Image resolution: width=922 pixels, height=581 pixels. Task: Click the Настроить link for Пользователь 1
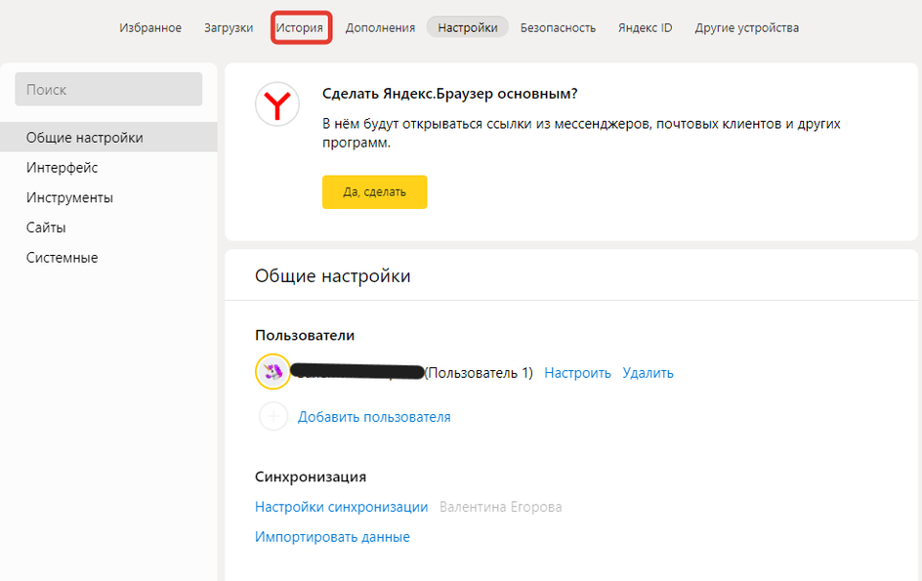click(x=577, y=373)
